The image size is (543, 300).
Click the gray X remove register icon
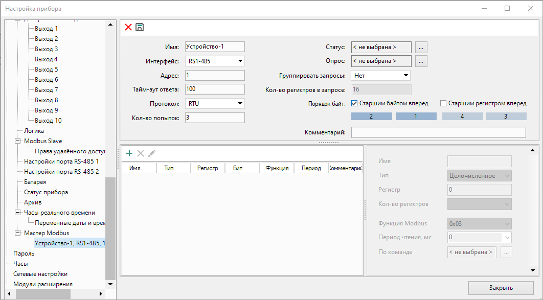tap(141, 153)
